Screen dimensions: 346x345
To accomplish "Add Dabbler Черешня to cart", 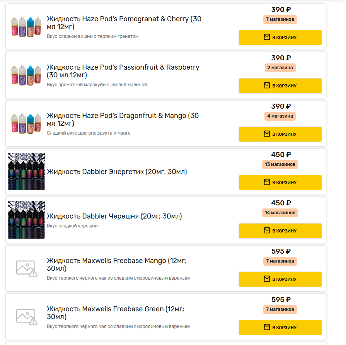I will [280, 231].
